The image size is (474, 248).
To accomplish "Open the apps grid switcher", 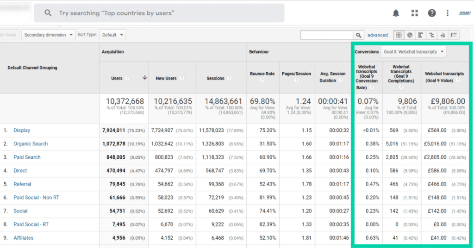I will coord(414,13).
